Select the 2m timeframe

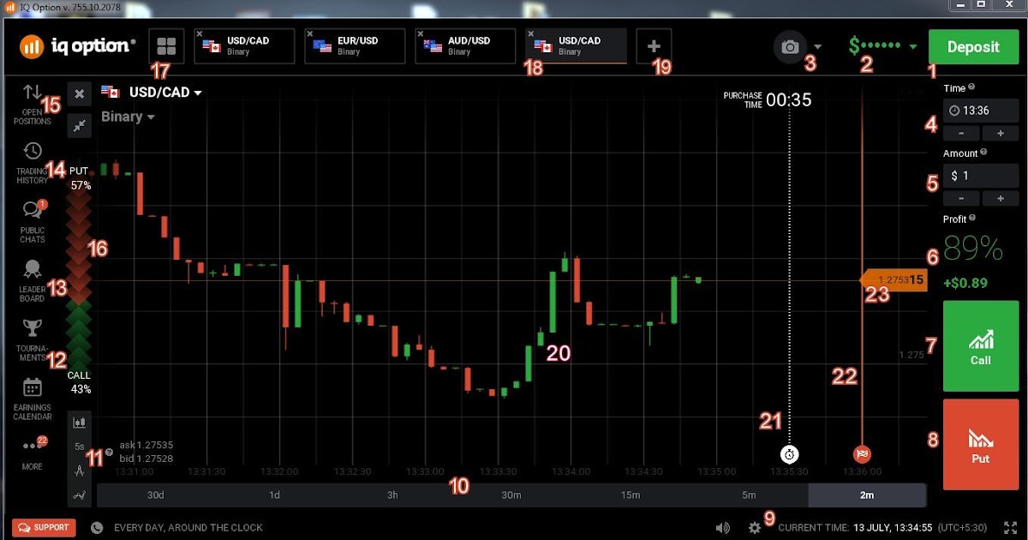pyautogui.click(x=867, y=495)
